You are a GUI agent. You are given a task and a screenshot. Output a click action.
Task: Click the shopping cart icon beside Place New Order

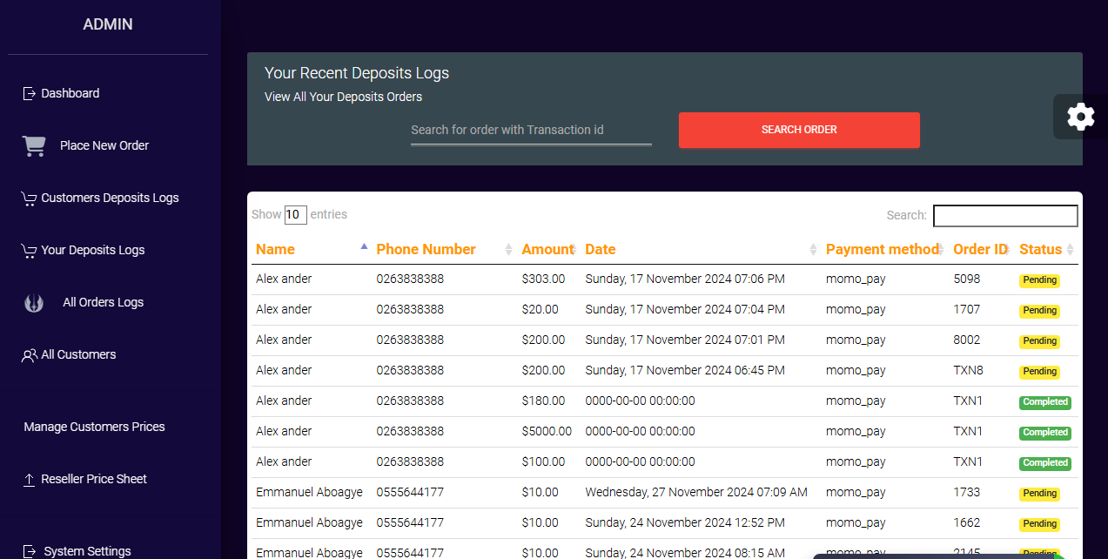34,145
